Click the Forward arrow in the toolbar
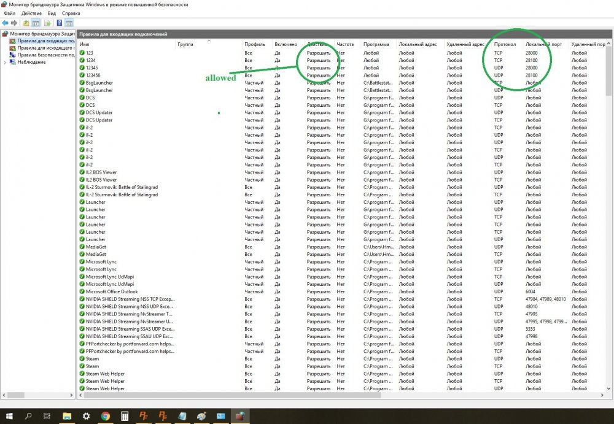 click(x=14, y=23)
